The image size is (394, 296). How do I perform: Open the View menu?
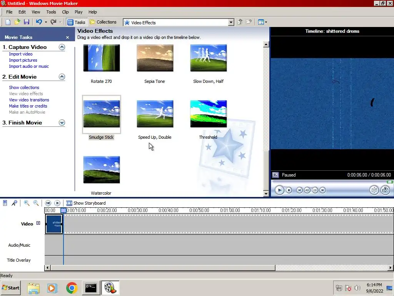pos(36,12)
